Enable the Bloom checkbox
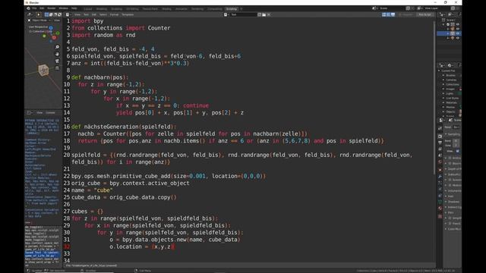Screen dimensions: 486x273 [x=450, y=164]
